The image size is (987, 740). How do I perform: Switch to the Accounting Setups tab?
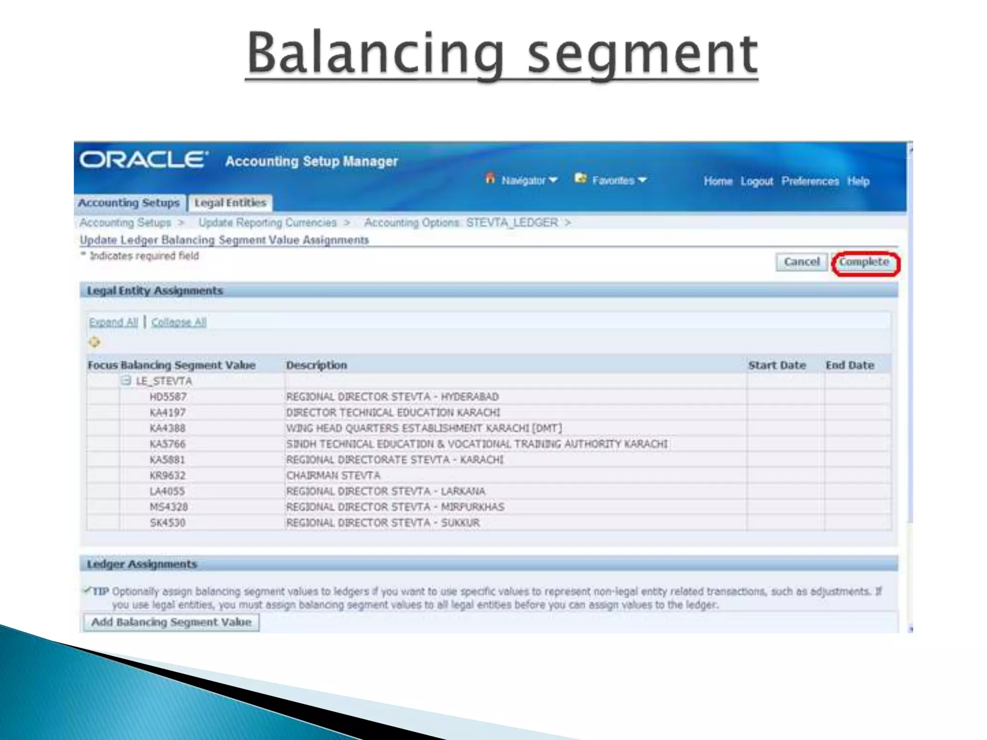pos(129,203)
